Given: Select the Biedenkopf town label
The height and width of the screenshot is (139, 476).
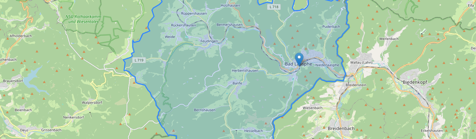Looking at the screenshot, I should point(415,82).
